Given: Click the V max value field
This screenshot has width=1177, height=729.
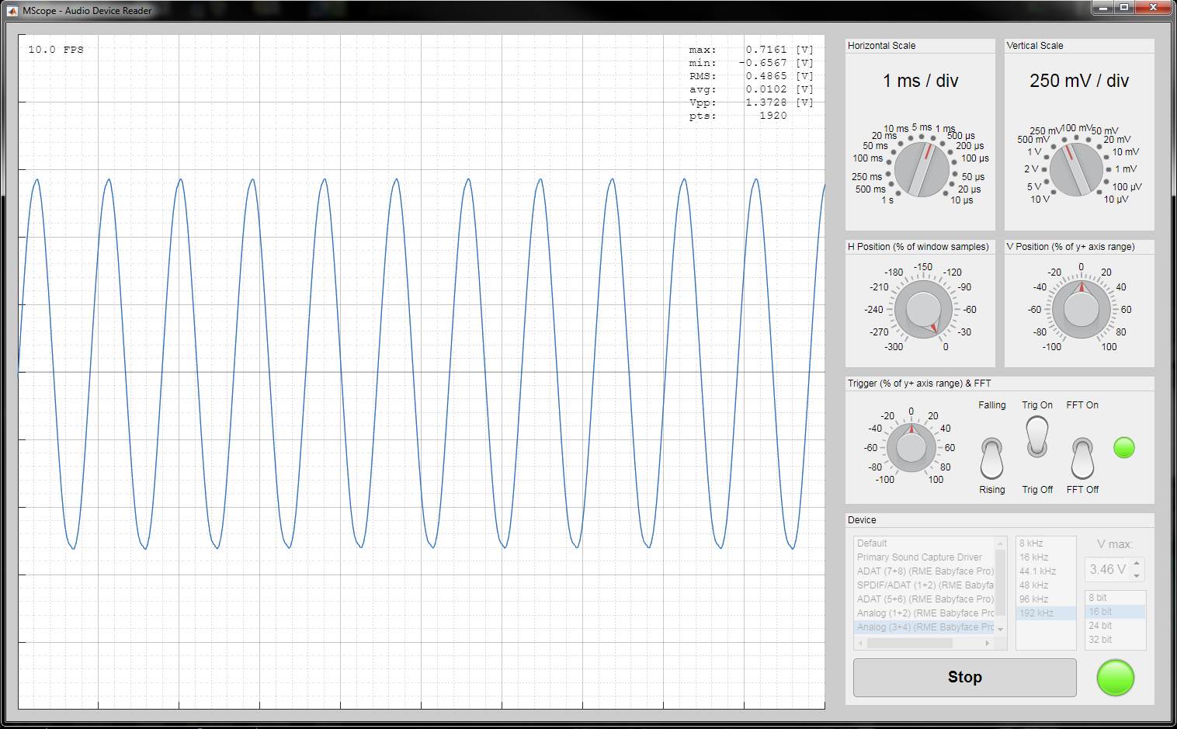Looking at the screenshot, I should (x=1109, y=569).
